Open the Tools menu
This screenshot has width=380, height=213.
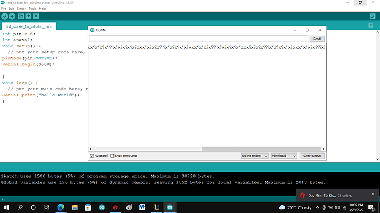[x=32, y=8]
